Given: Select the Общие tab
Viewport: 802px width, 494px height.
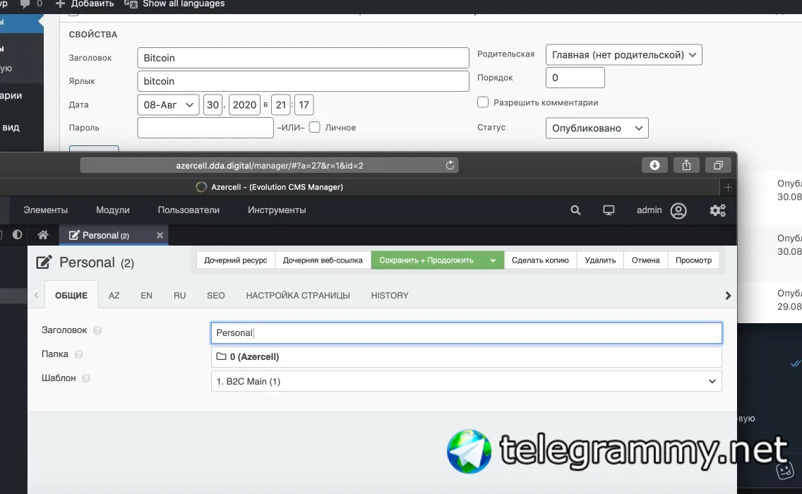Looking at the screenshot, I should click(x=71, y=295).
